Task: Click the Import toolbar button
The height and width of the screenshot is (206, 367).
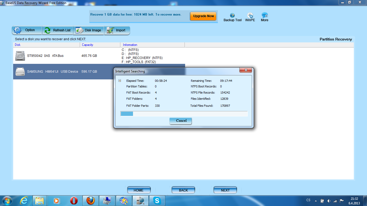Action: point(117,30)
